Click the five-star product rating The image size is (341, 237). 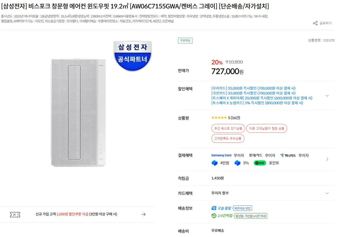(219, 118)
